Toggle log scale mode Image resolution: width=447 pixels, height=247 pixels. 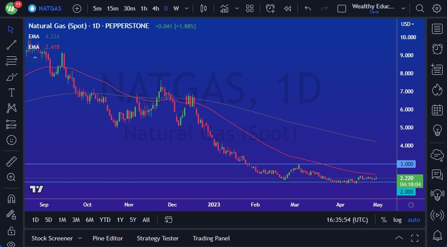pos(398,220)
